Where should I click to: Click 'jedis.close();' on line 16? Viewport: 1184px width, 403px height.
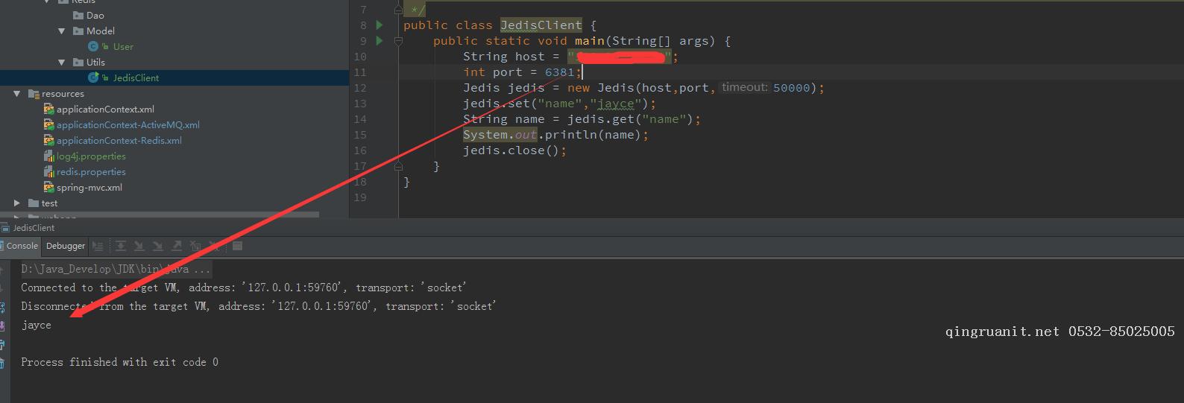[x=514, y=150]
